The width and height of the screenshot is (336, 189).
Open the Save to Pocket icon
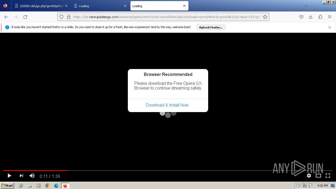click(301, 17)
